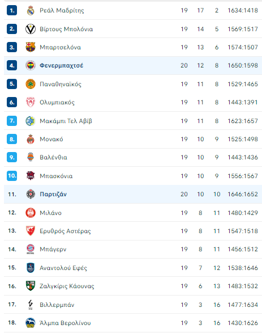Select the Ερυθρός Αστέρας team name
Image resolution: width=262 pixels, height=333 pixels.
click(x=65, y=231)
